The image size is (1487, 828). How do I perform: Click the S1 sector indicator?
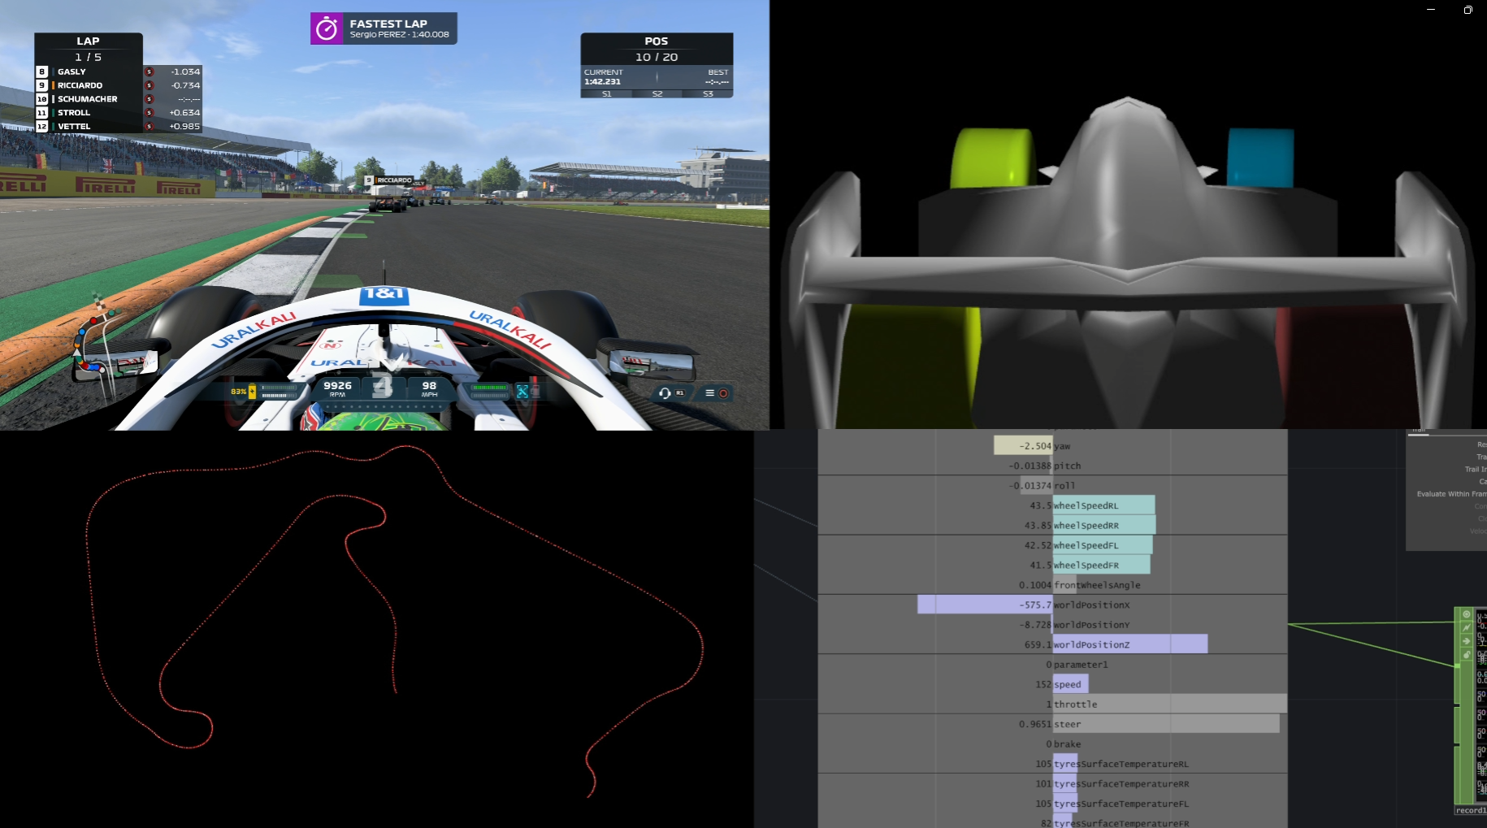(606, 94)
